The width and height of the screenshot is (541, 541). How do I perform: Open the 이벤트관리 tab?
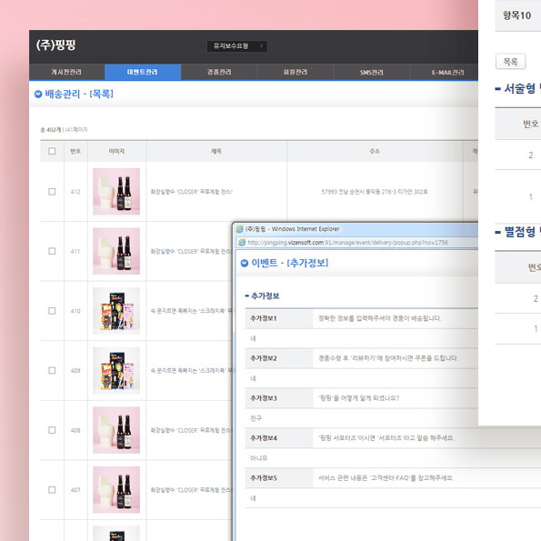(143, 72)
